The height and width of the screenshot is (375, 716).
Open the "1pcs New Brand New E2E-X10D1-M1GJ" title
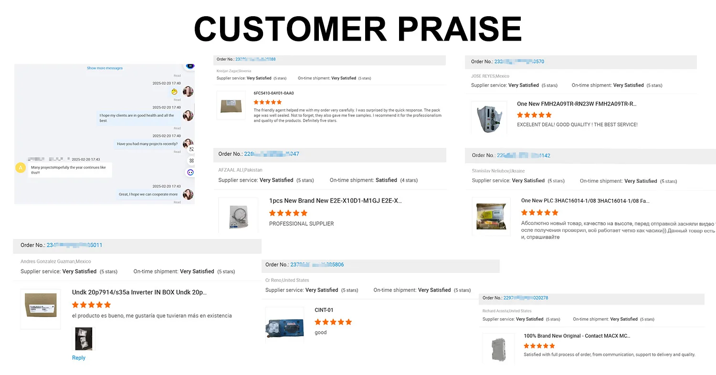pyautogui.click(x=335, y=201)
